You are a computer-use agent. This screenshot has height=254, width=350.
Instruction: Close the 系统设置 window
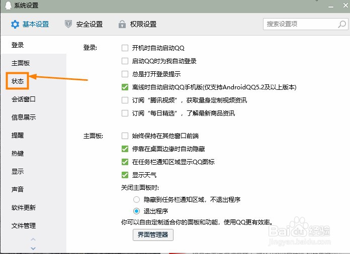pyautogui.click(x=345, y=6)
